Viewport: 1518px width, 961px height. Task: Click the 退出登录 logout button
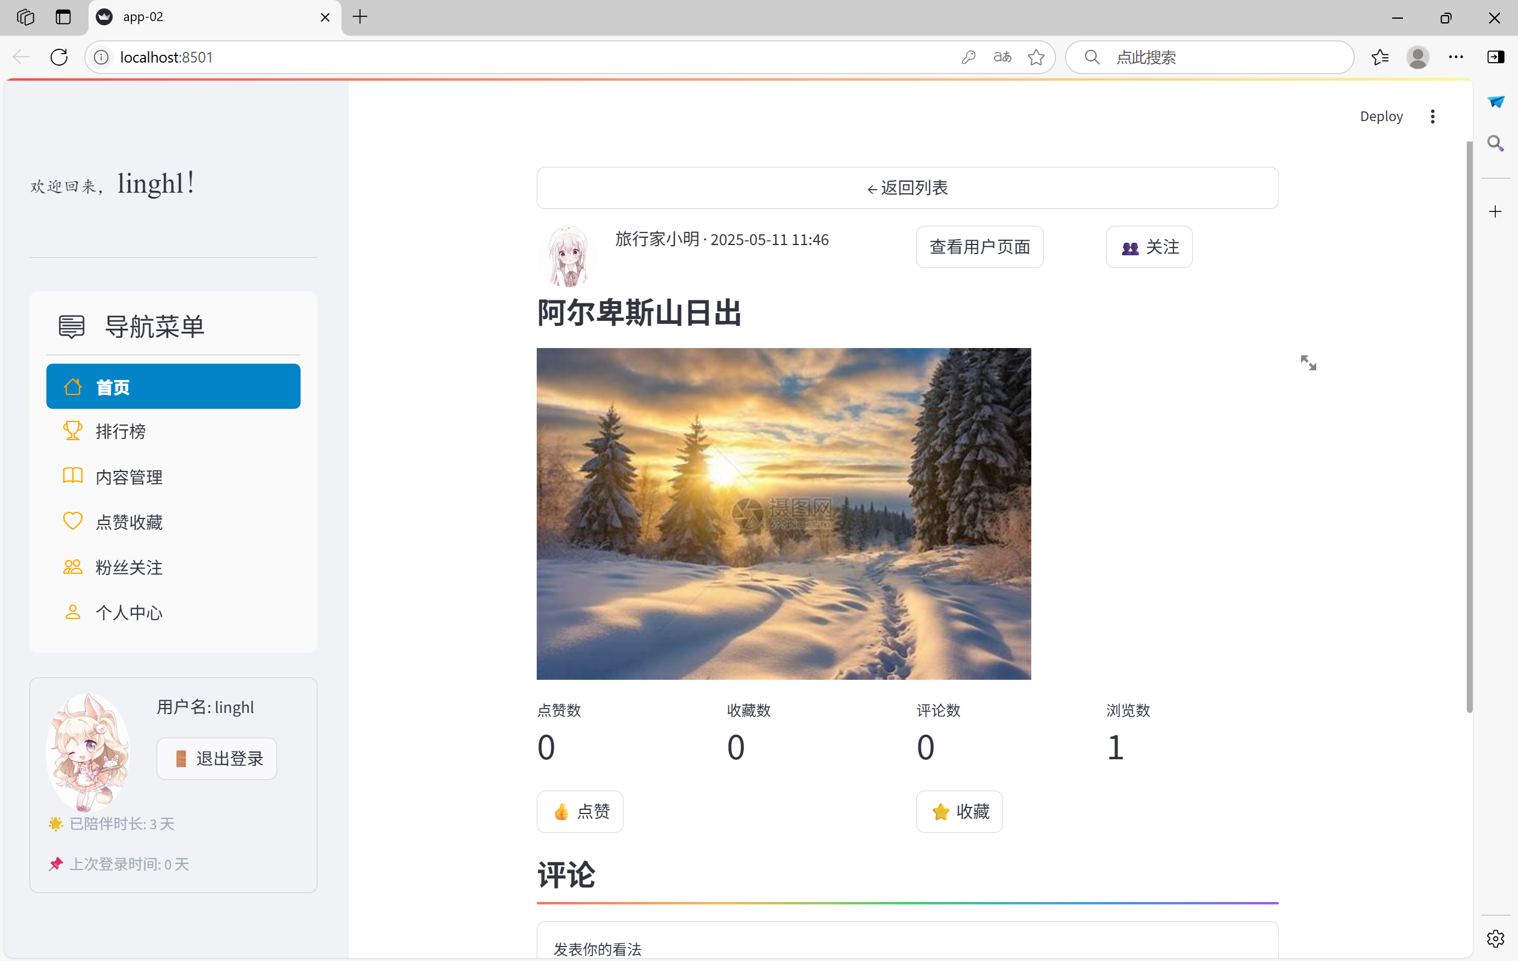pos(216,758)
